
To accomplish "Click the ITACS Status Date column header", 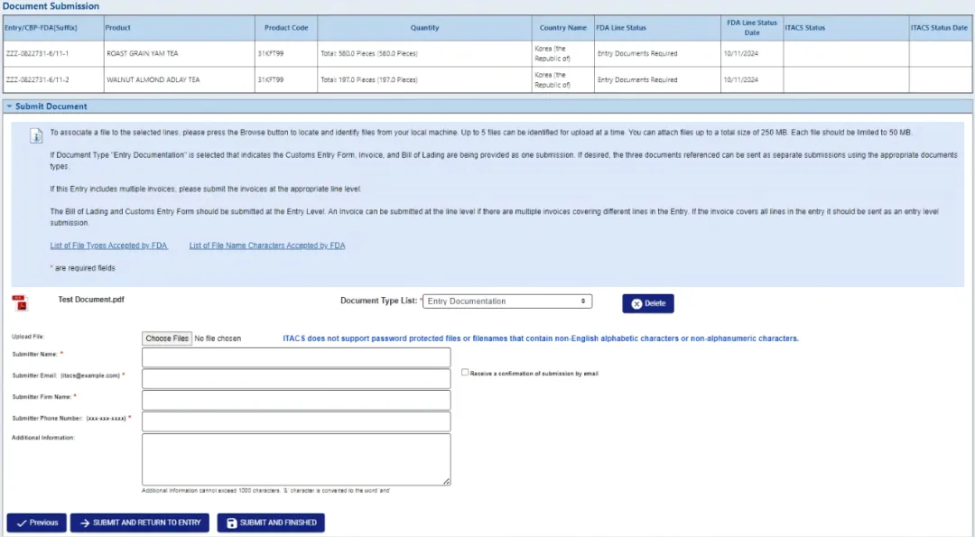I will 940,28.
